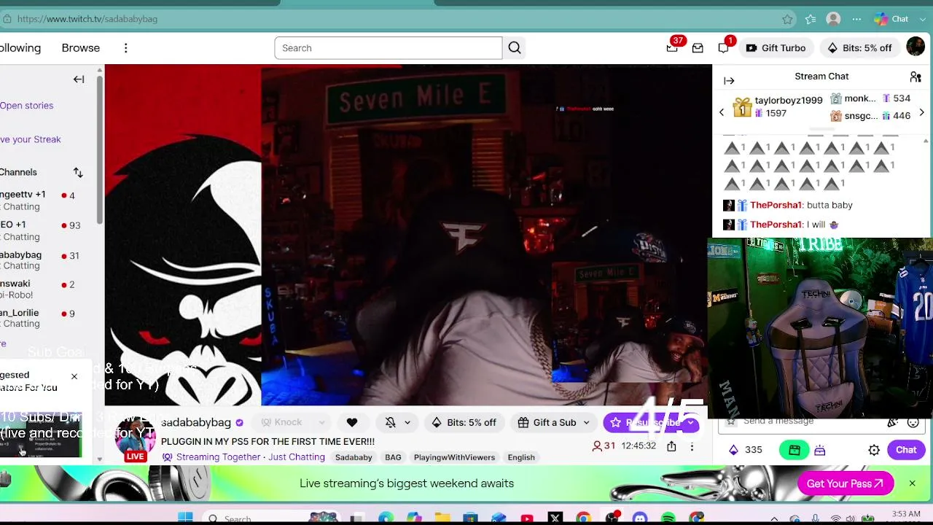
Task: Go to Browse tab
Action: (x=81, y=48)
